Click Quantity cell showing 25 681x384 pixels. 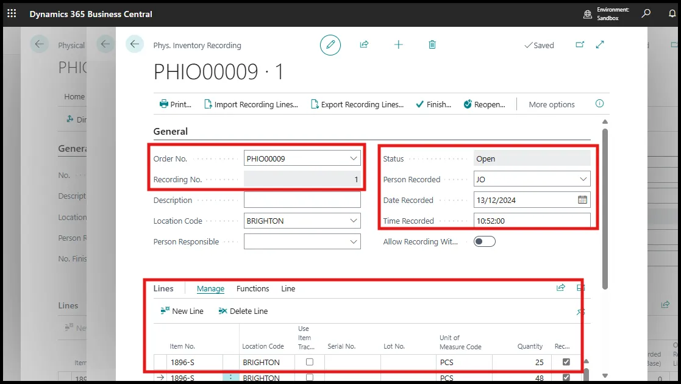pyautogui.click(x=522, y=362)
